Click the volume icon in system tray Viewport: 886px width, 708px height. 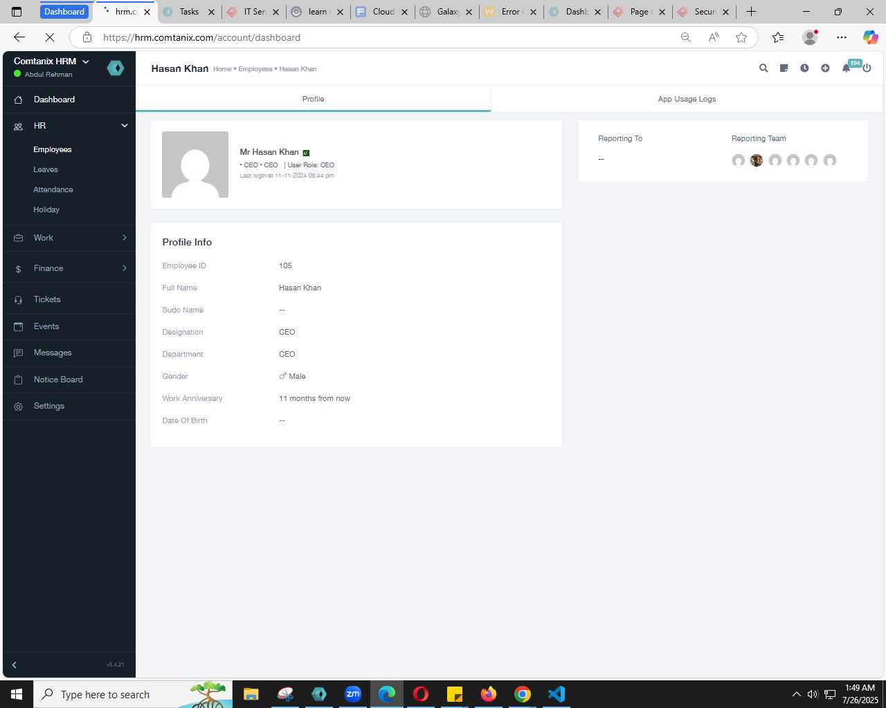(813, 694)
